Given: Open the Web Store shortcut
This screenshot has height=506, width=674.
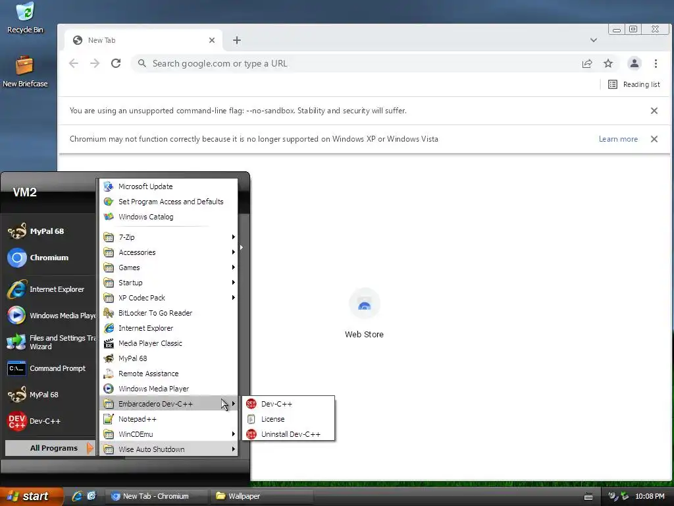Looking at the screenshot, I should (364, 313).
